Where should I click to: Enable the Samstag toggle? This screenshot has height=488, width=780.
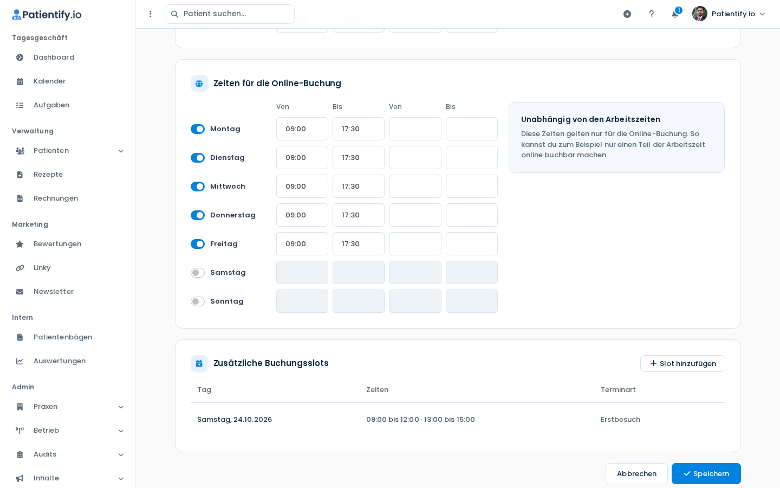click(198, 273)
